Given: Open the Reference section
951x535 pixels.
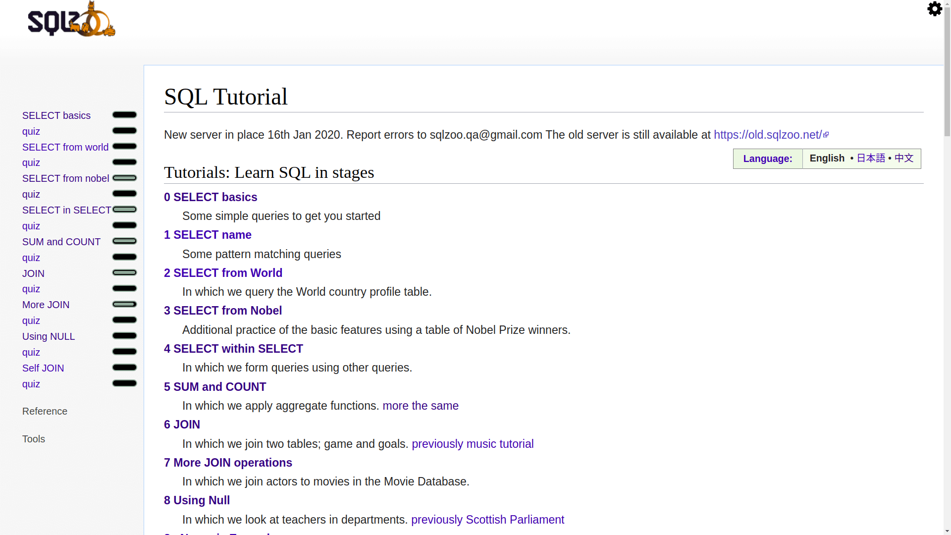Looking at the screenshot, I should (45, 411).
